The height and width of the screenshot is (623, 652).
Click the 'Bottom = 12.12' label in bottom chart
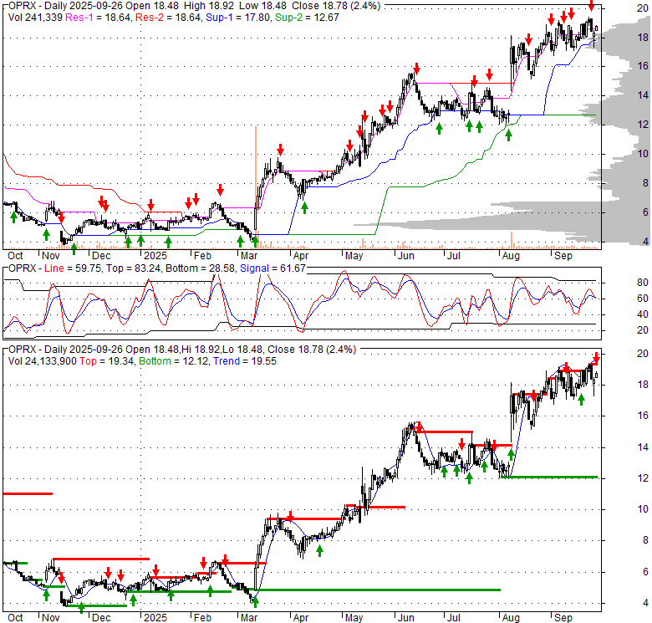pyautogui.click(x=173, y=361)
